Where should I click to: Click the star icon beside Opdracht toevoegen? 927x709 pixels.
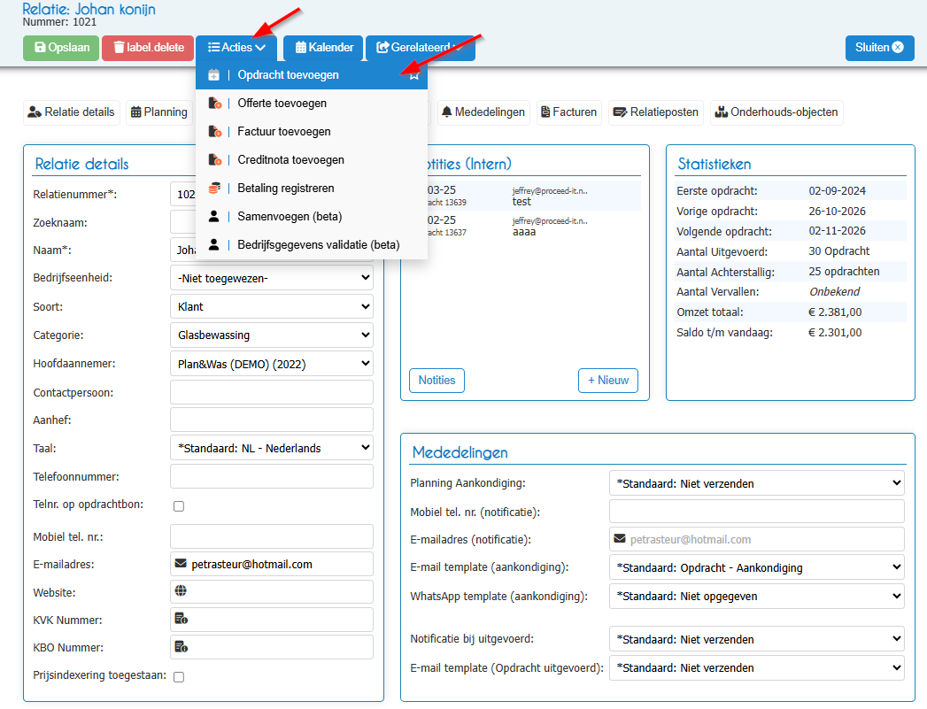click(414, 75)
